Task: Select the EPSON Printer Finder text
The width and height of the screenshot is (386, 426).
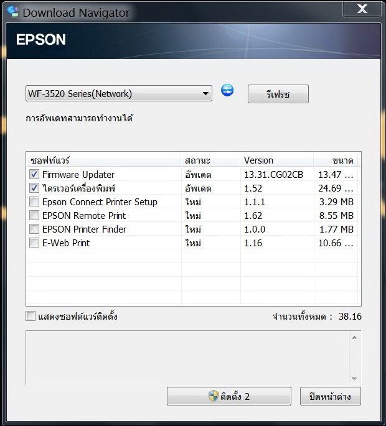Action: pos(84,229)
